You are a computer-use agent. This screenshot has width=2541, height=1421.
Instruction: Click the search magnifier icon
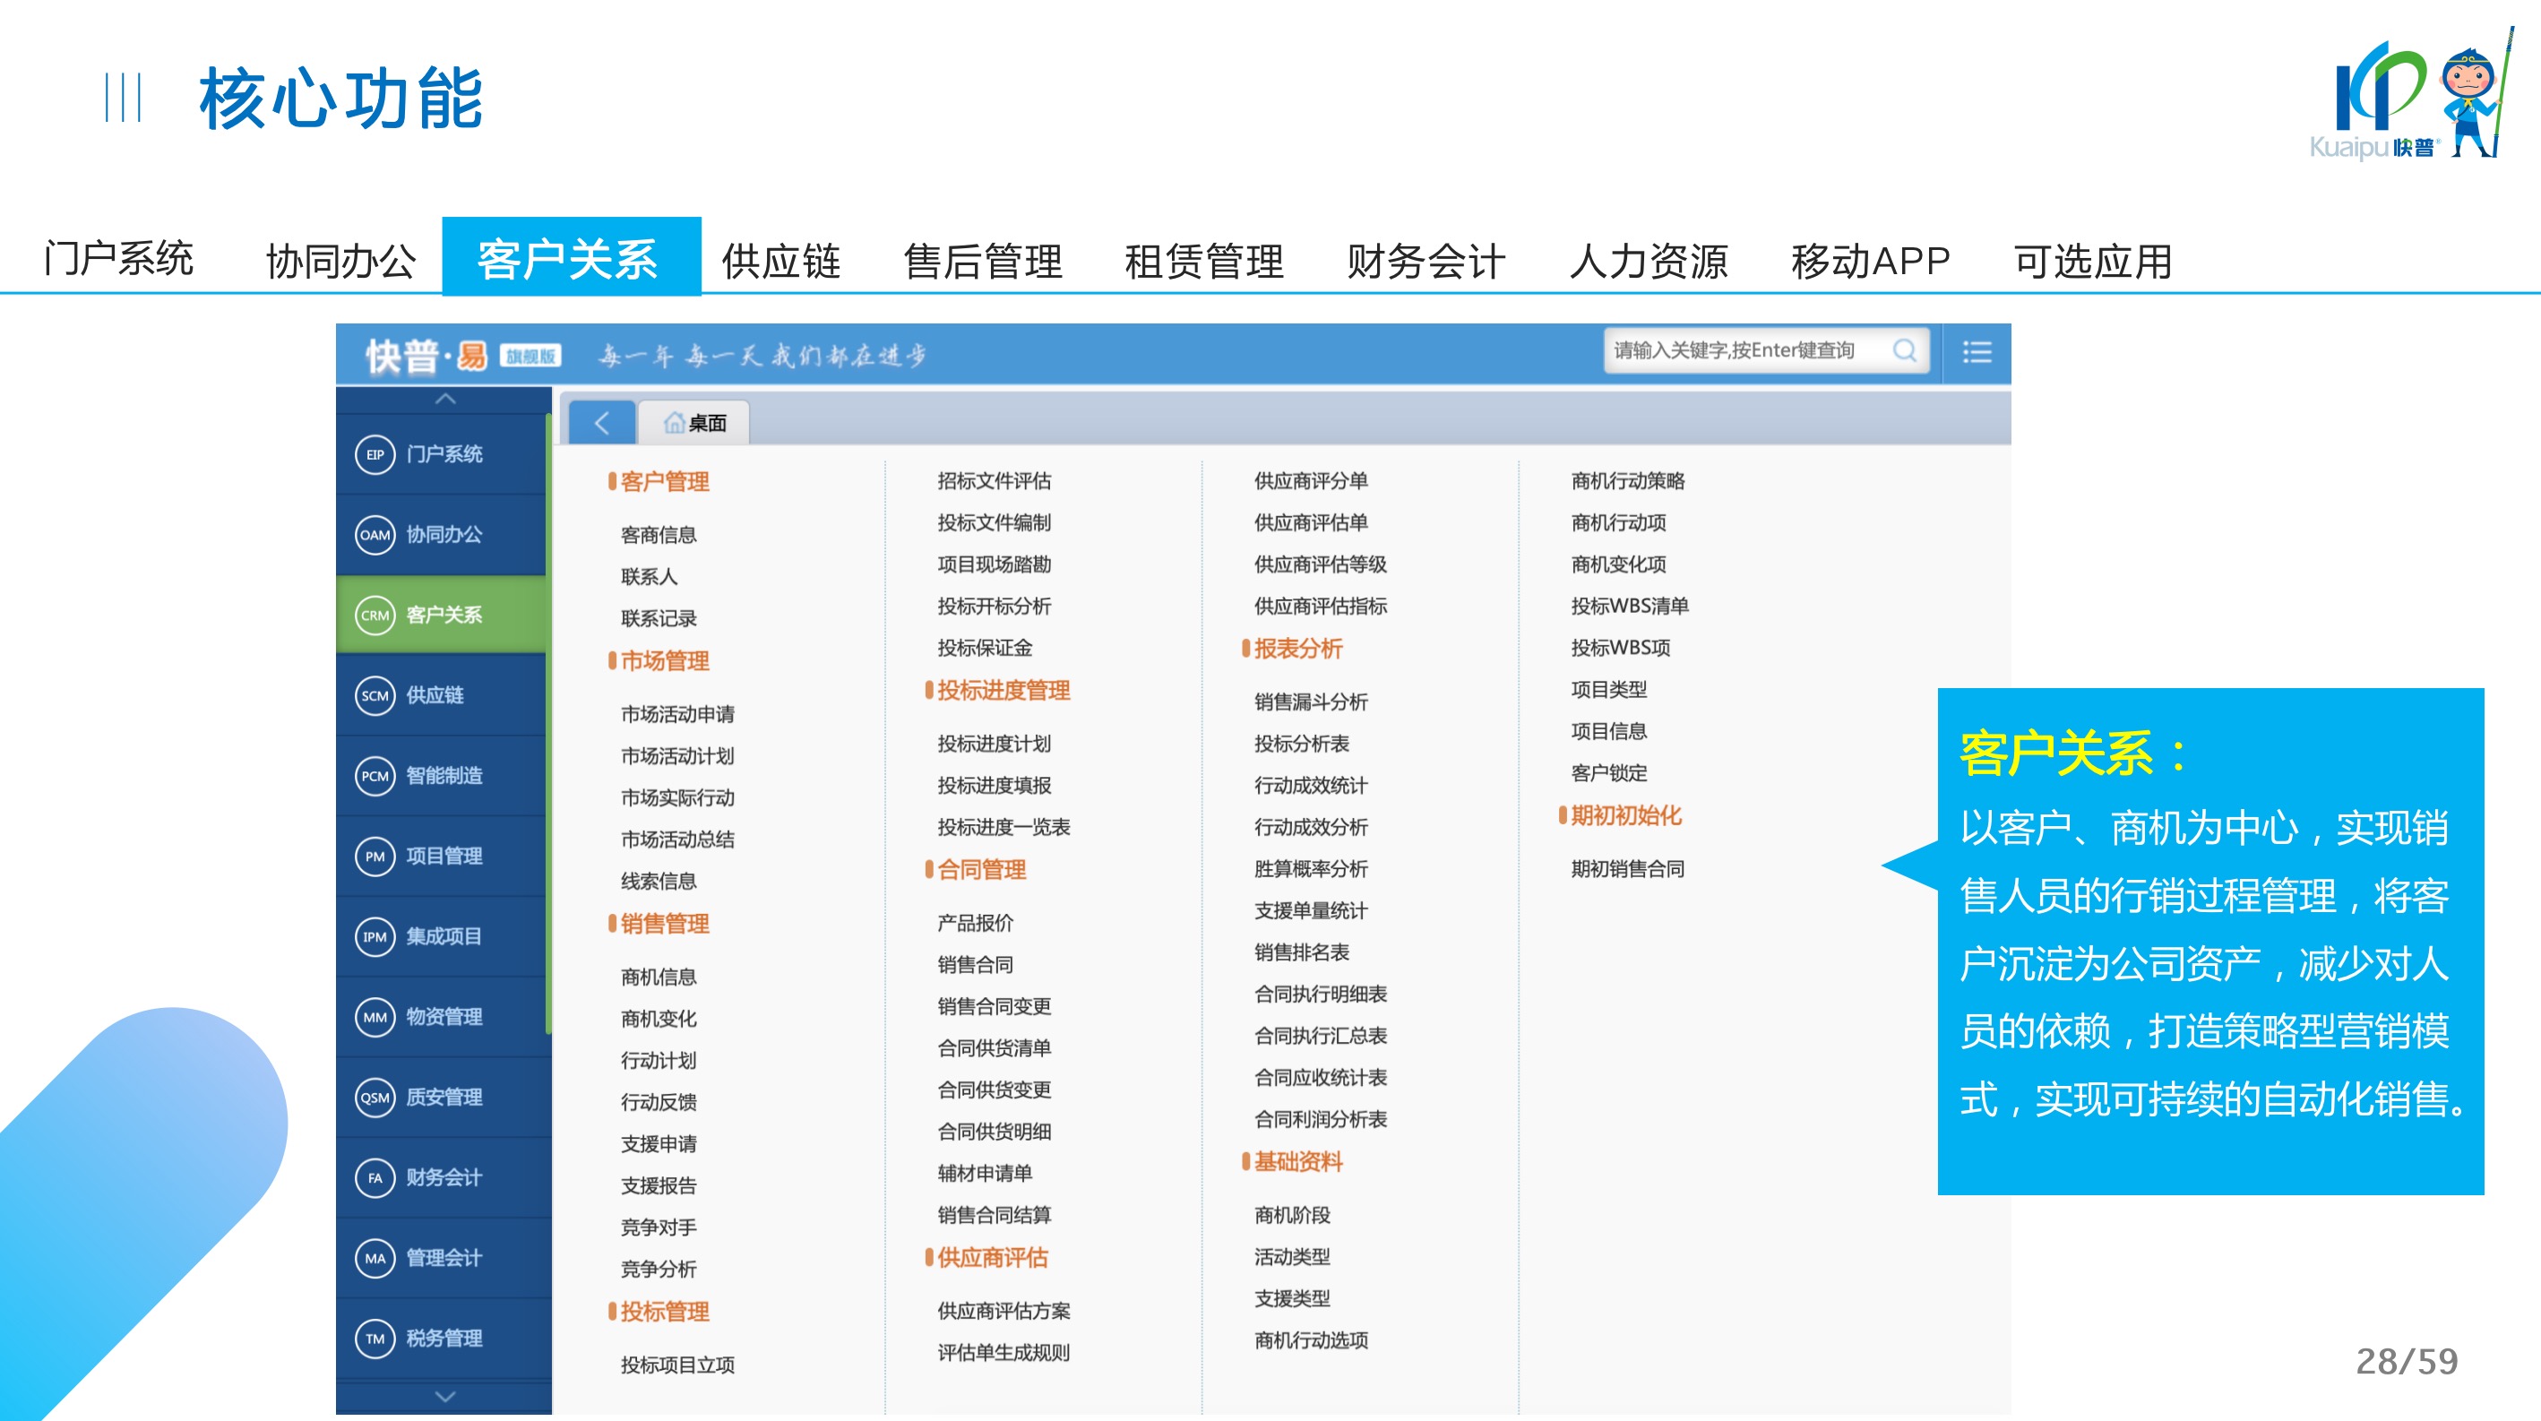pyautogui.click(x=1904, y=351)
